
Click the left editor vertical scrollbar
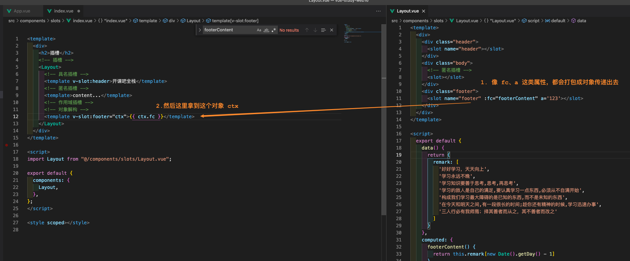(x=384, y=120)
